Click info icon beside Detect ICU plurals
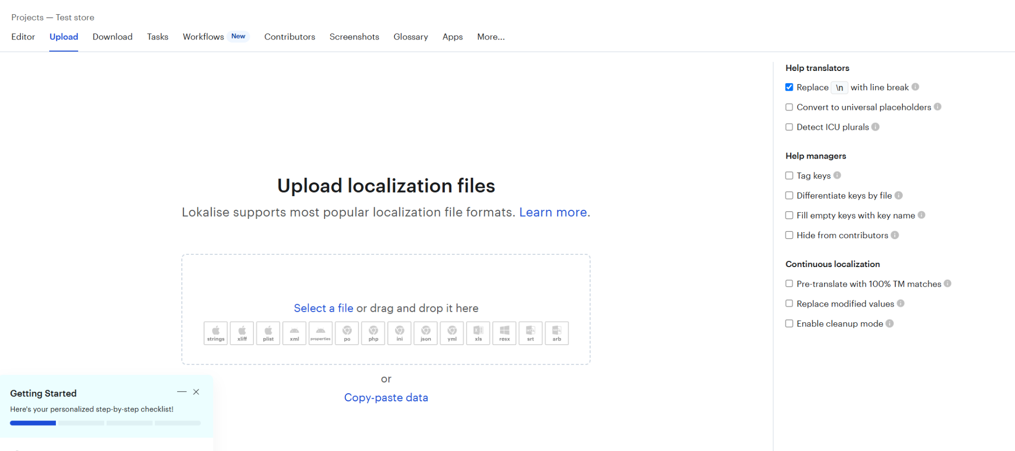 click(x=875, y=127)
